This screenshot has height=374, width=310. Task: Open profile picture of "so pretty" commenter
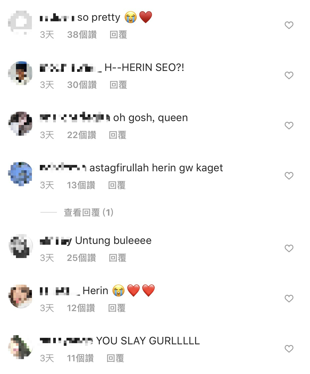click(x=20, y=23)
